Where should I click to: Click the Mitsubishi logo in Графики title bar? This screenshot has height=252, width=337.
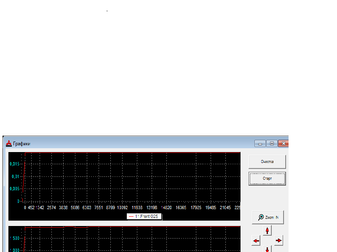click(x=8, y=143)
